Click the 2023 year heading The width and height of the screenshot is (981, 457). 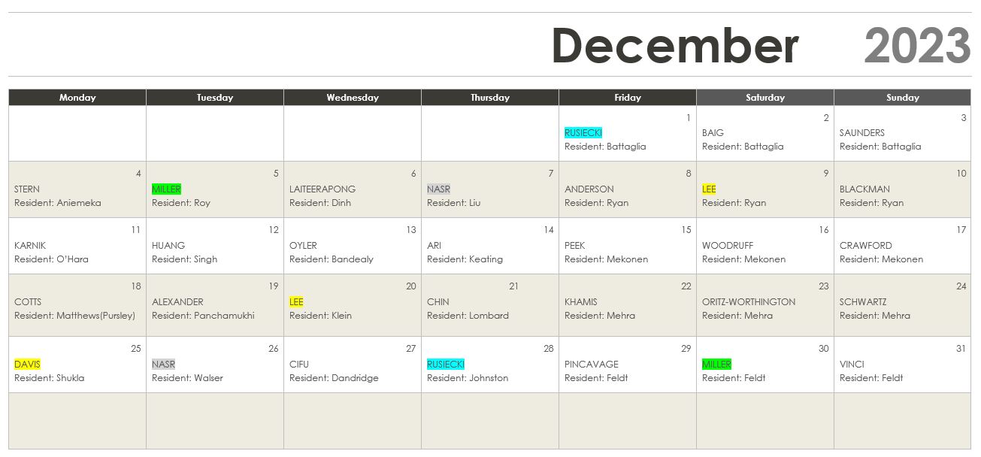click(918, 46)
